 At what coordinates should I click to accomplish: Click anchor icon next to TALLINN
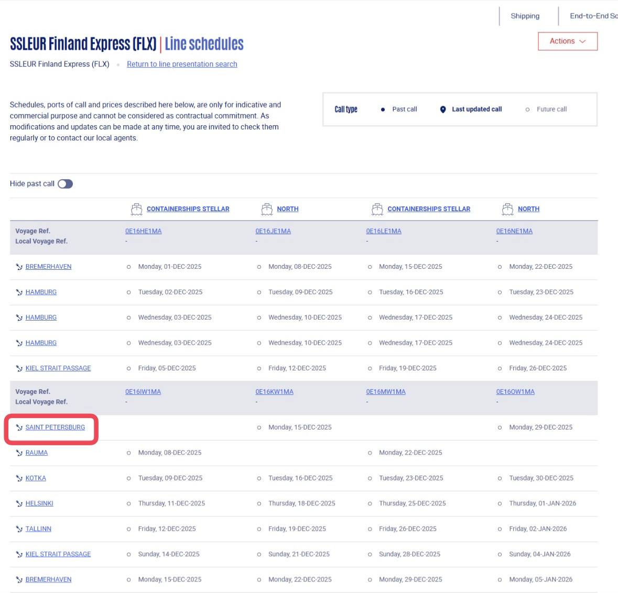[x=19, y=529]
